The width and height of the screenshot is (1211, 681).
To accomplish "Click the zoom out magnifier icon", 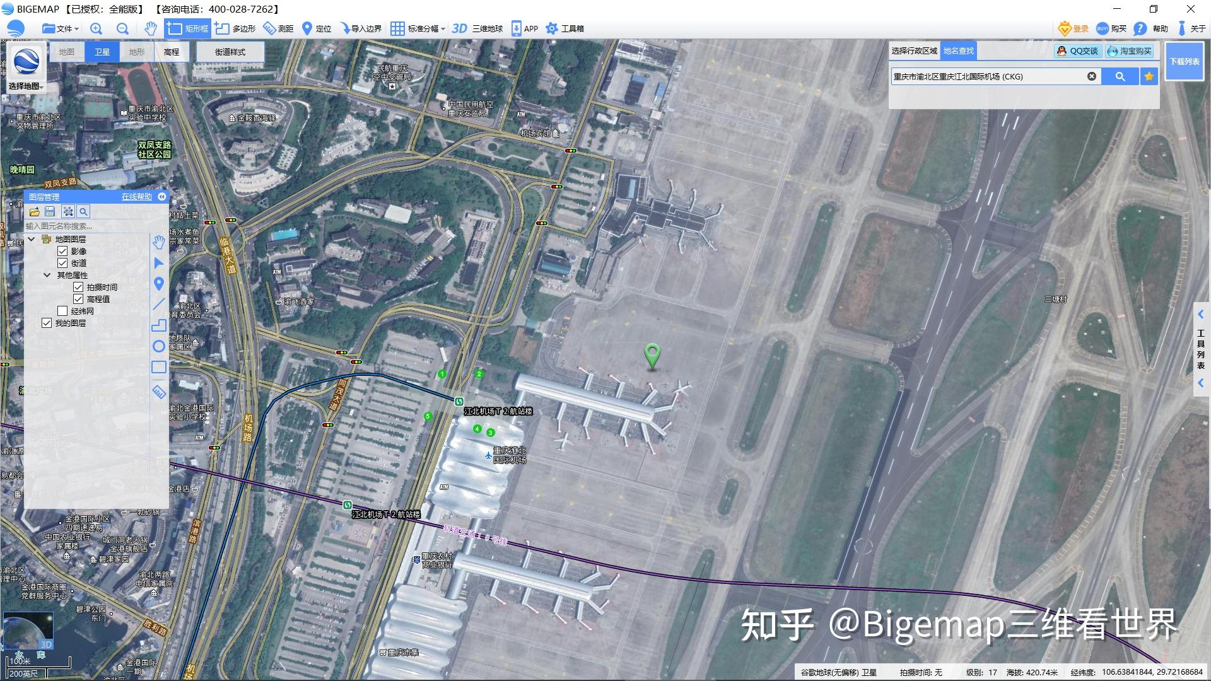I will pyautogui.click(x=122, y=28).
